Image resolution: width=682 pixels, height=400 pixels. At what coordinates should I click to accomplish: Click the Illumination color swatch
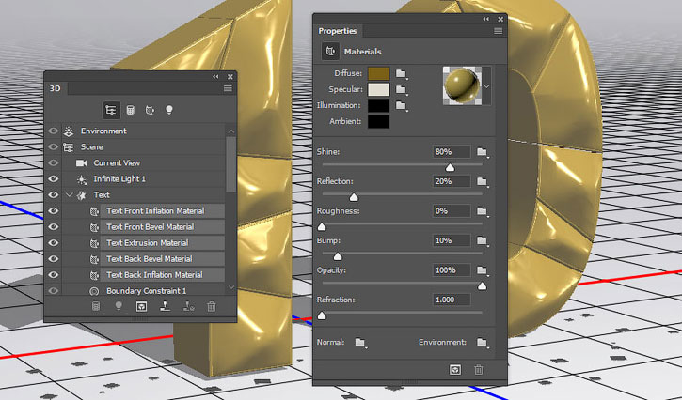pos(378,105)
